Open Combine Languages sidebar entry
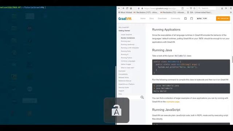The image size is (233, 131). [128, 61]
